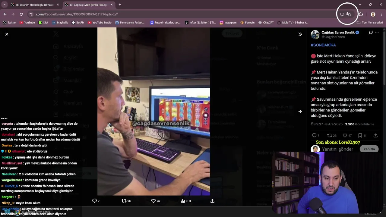
Task: Bookmark the tweet in the sidebar
Action: click(360, 135)
